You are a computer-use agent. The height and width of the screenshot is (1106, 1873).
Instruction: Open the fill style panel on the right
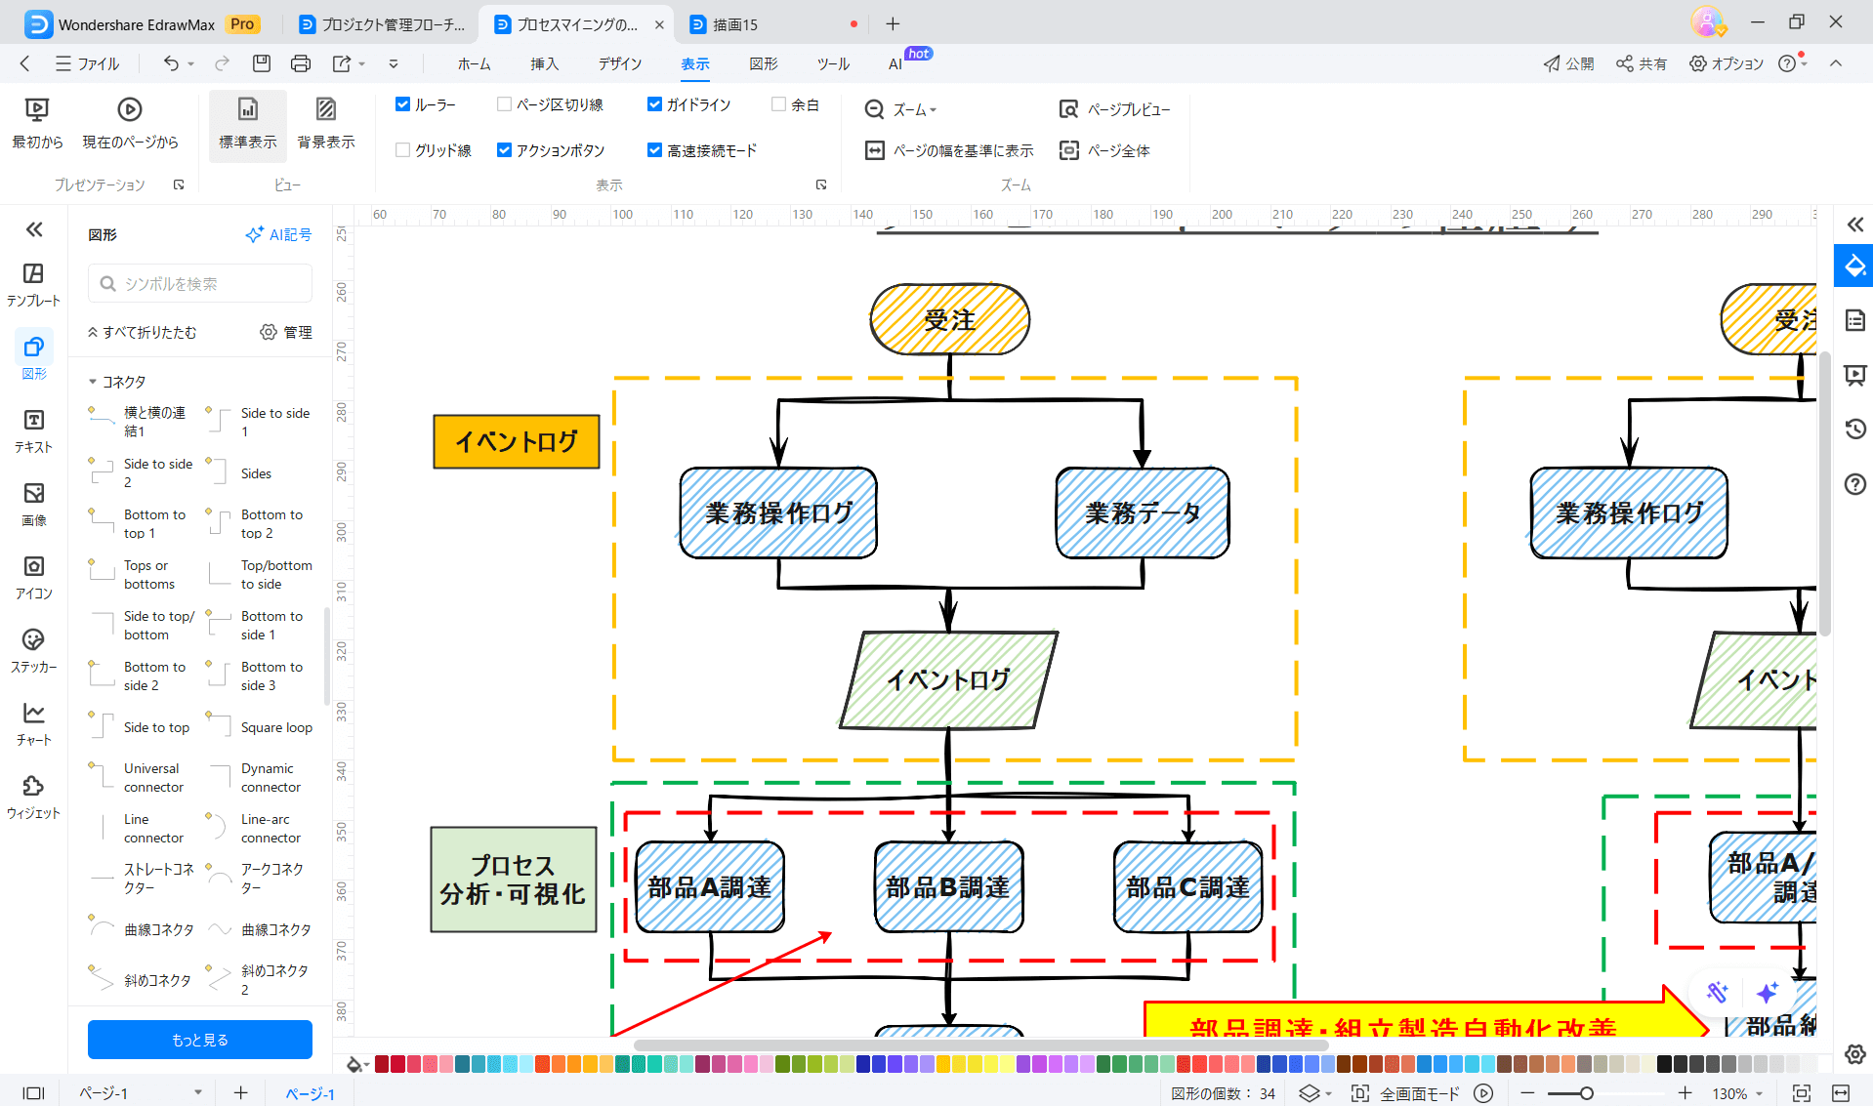click(x=1854, y=266)
